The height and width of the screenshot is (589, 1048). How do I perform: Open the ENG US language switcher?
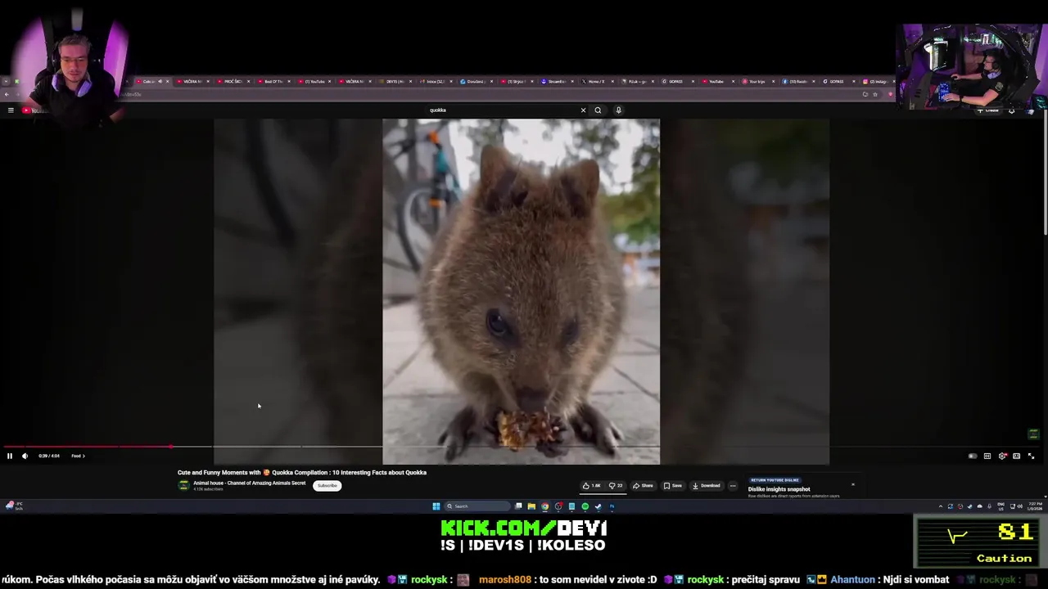pyautogui.click(x=1001, y=506)
